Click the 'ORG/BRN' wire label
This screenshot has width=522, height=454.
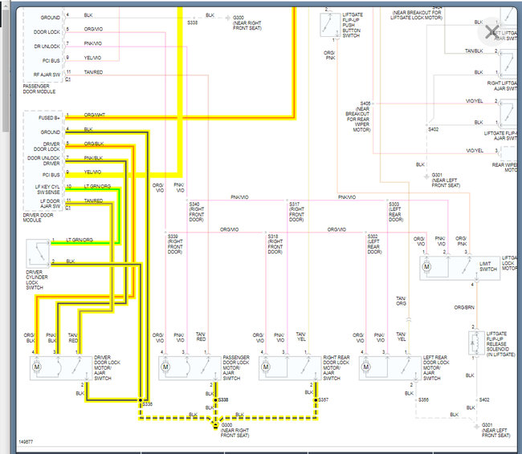coord(464,308)
